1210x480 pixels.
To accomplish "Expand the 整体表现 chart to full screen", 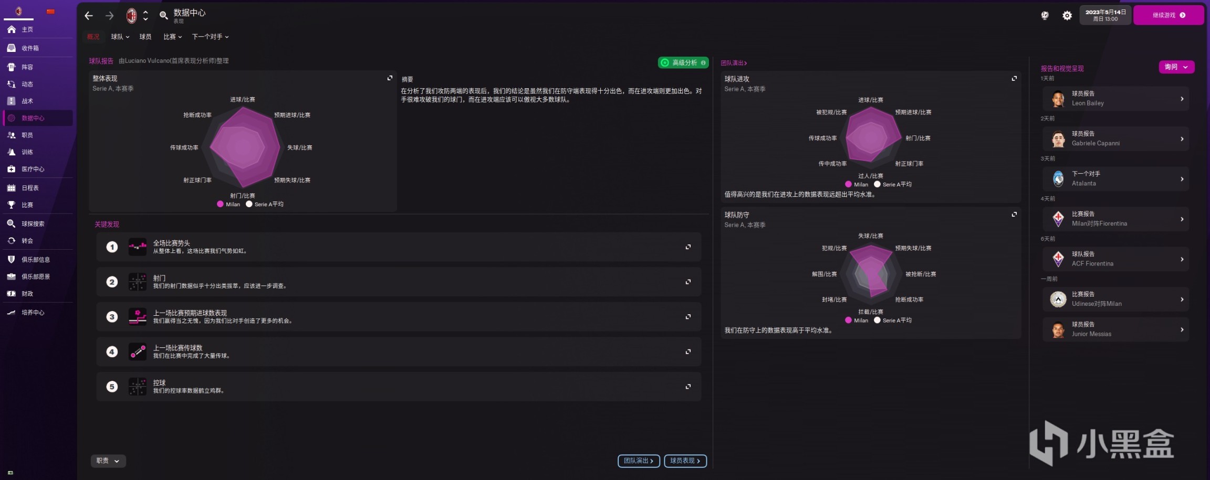I will (x=390, y=78).
